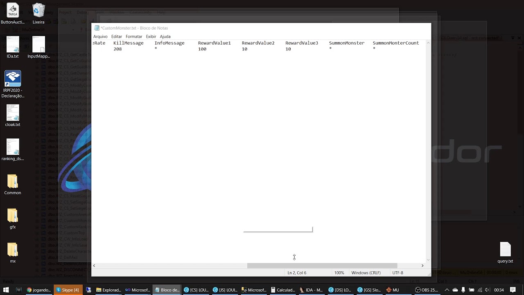The width and height of the screenshot is (524, 295).
Task: Click the 00:34 taskbar clock
Action: coord(499,290)
